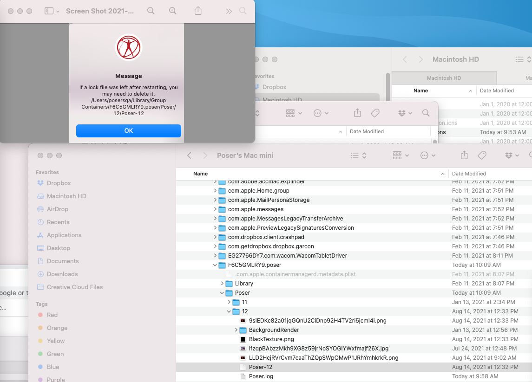Expand the folder named 11
Image resolution: width=532 pixels, height=382 pixels.
(x=229, y=302)
